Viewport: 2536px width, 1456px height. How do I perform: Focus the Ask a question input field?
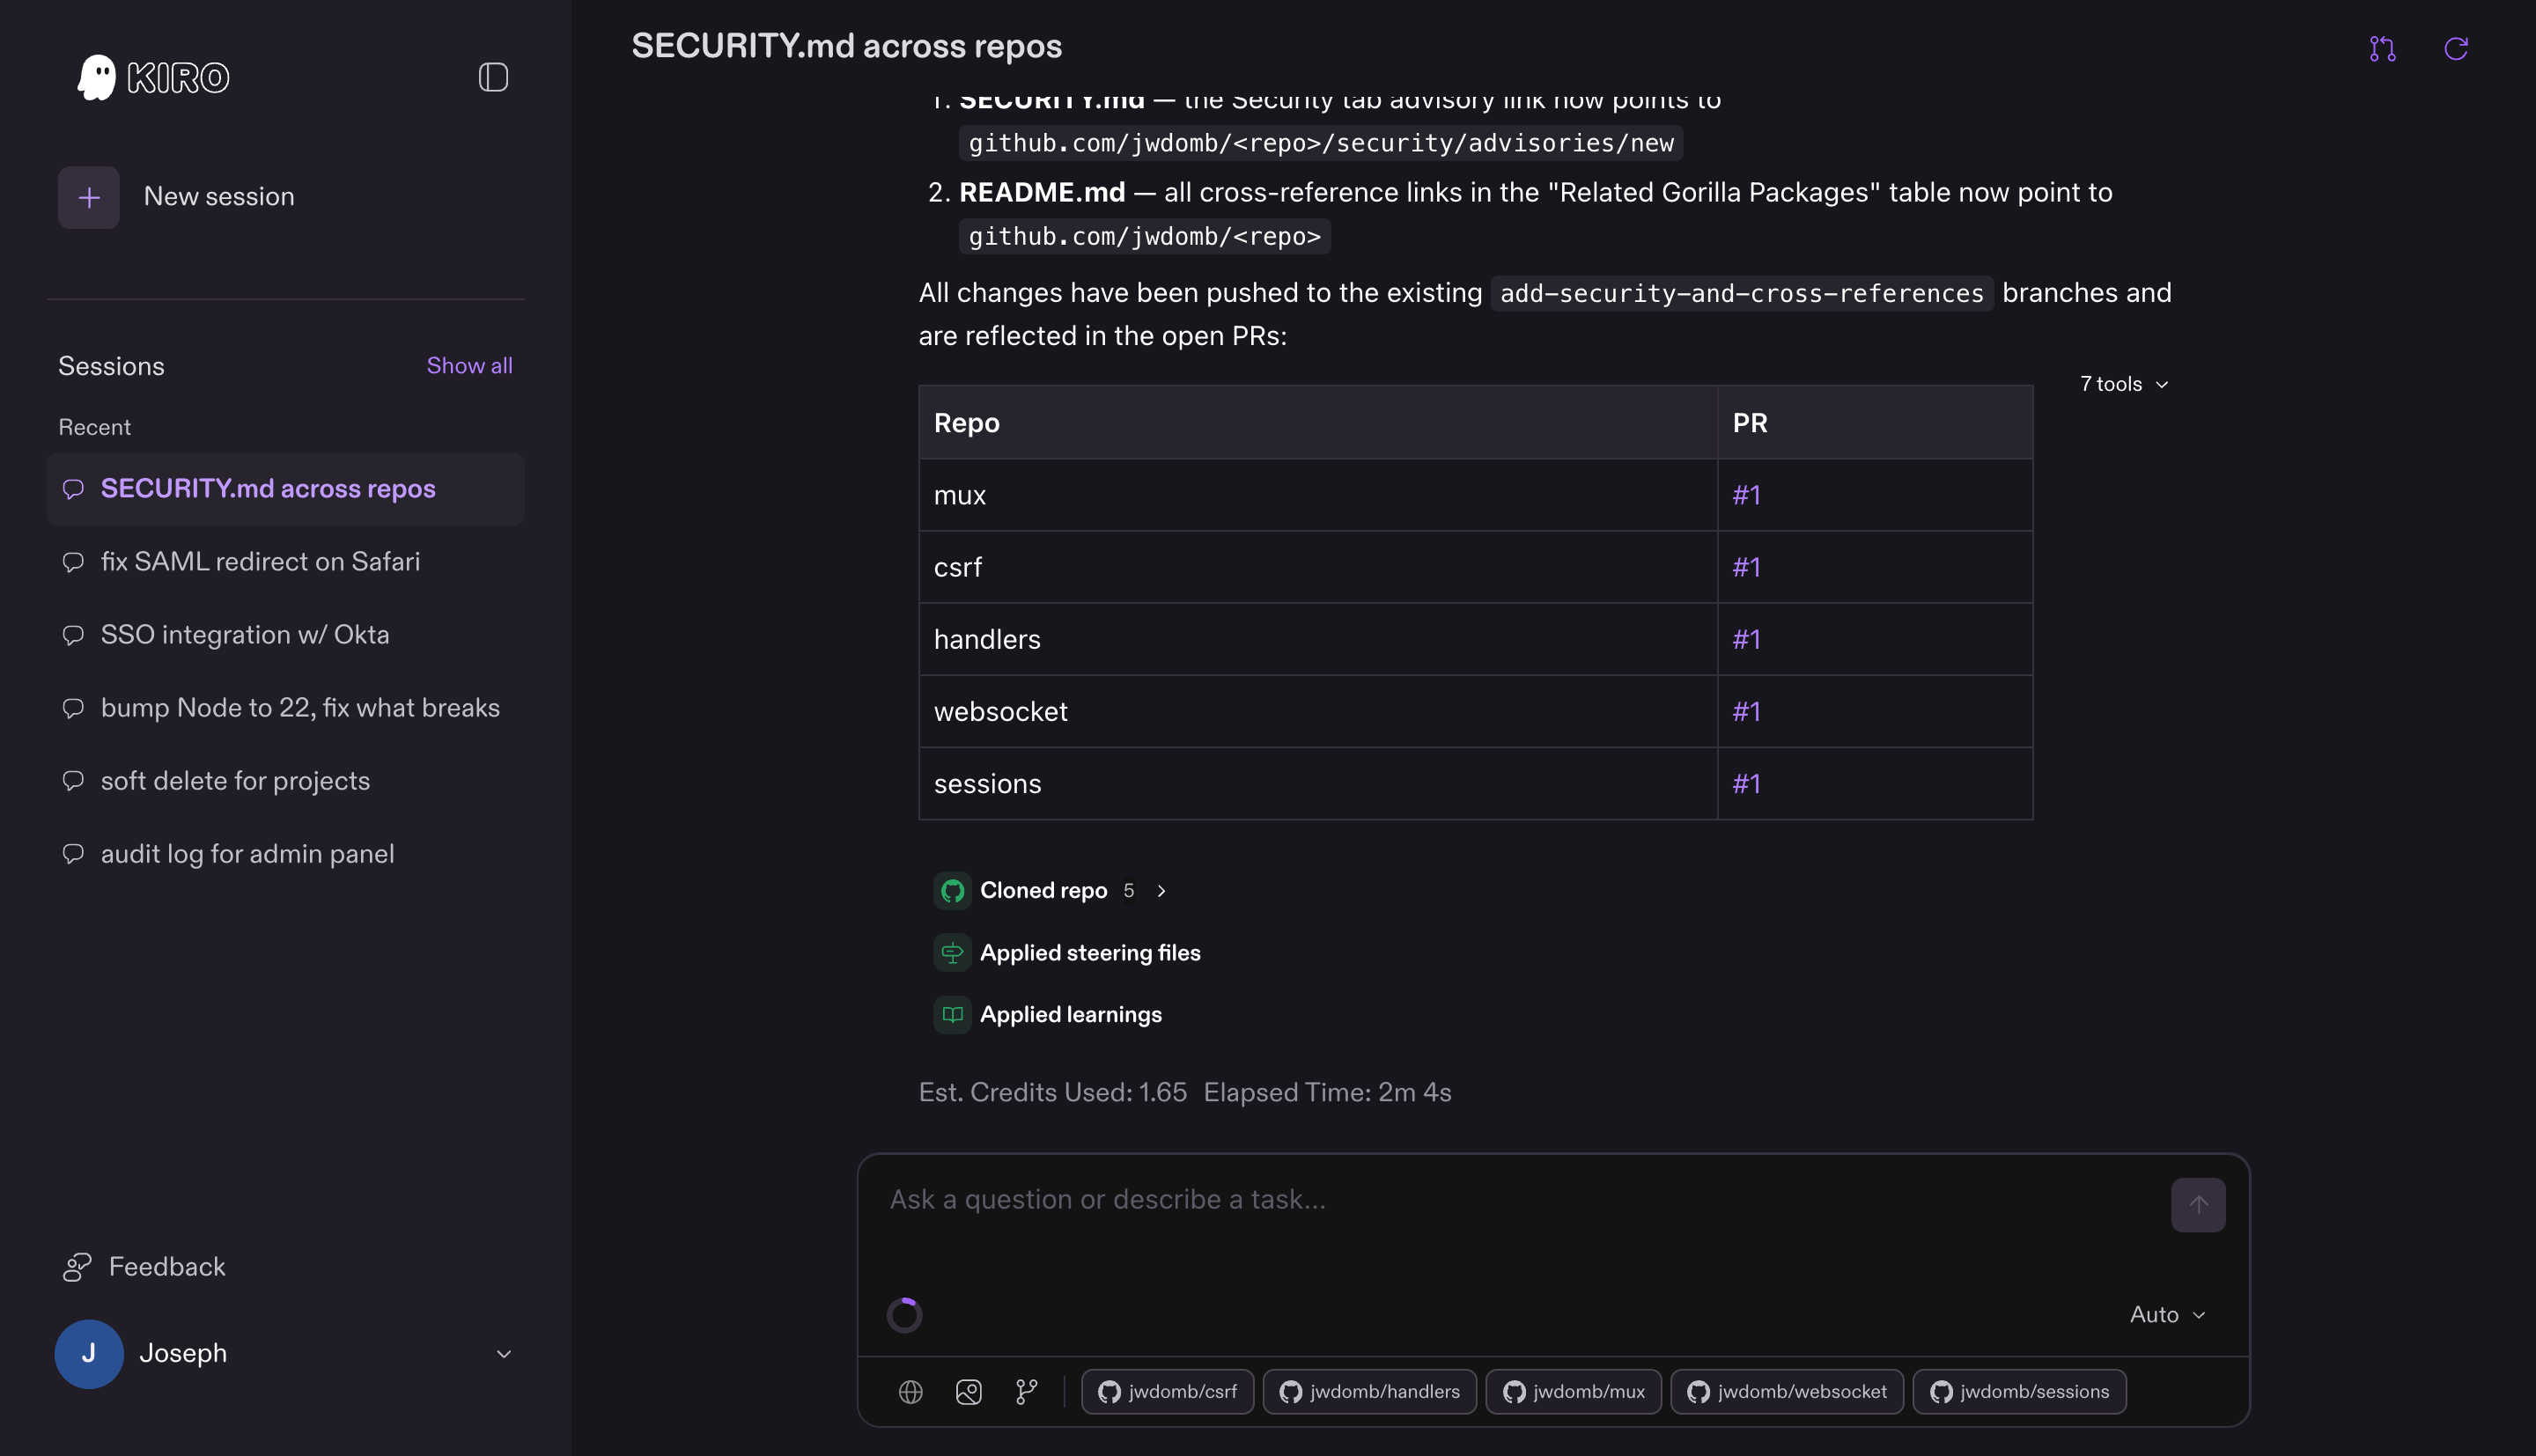pyautogui.click(x=1520, y=1199)
